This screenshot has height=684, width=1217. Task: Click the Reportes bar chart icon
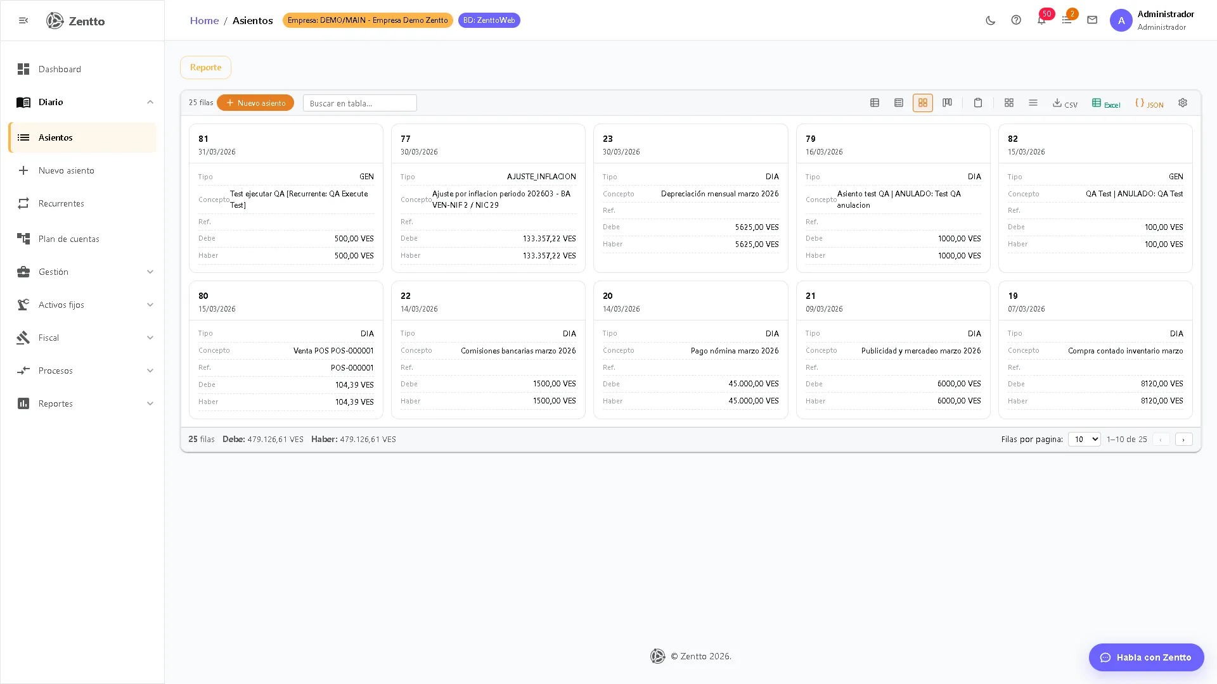point(23,403)
